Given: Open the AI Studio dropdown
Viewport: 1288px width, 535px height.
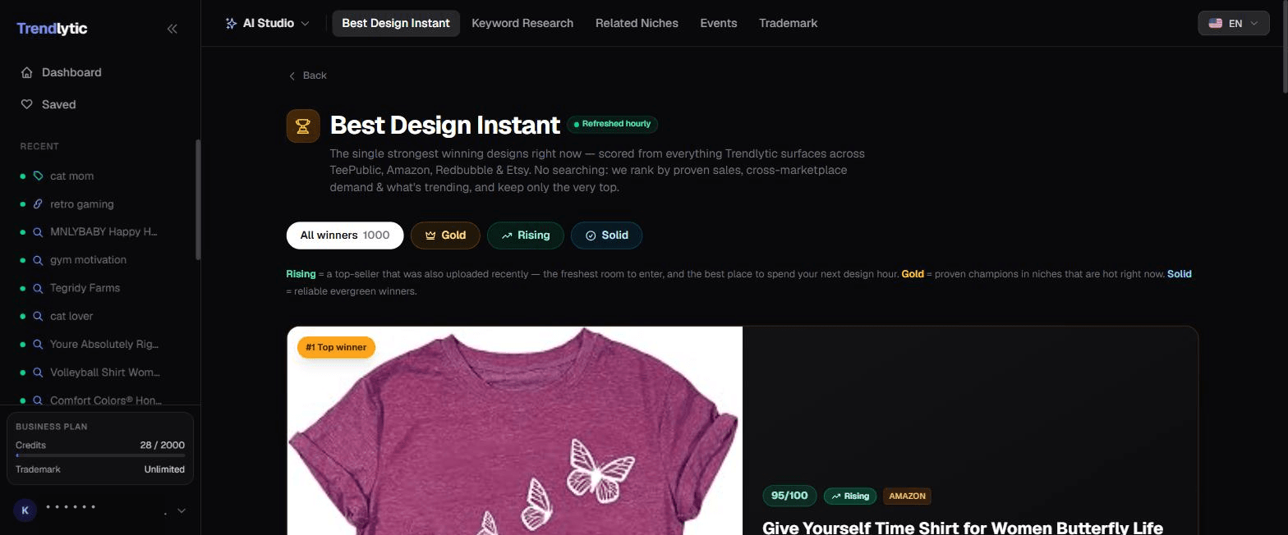Looking at the screenshot, I should coord(268,23).
